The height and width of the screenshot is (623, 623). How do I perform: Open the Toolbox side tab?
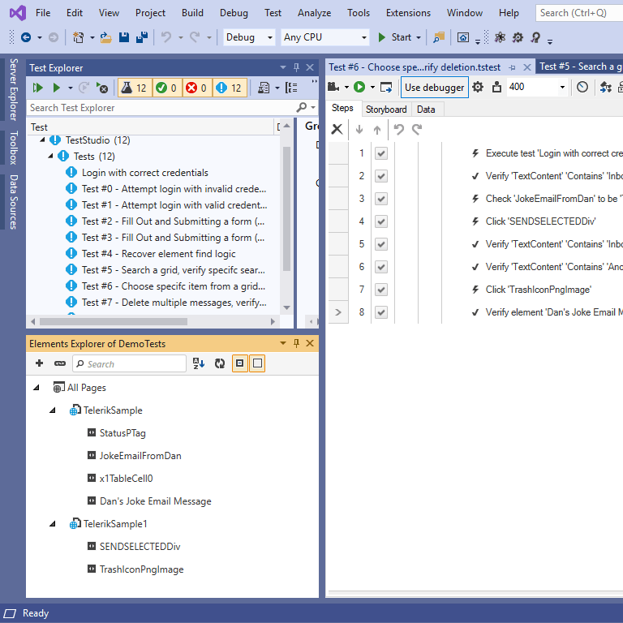tap(14, 148)
